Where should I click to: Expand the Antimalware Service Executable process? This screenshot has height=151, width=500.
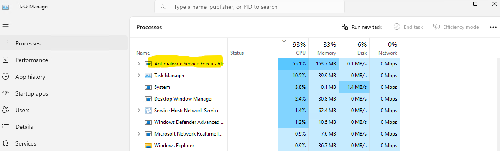coord(139,64)
